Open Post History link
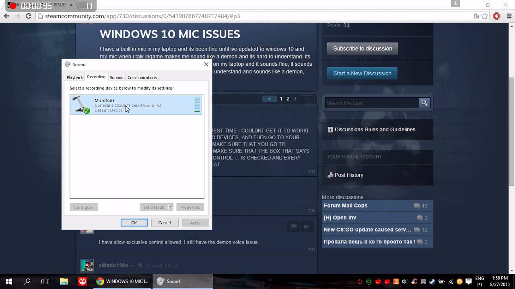515x289 pixels. click(x=349, y=175)
